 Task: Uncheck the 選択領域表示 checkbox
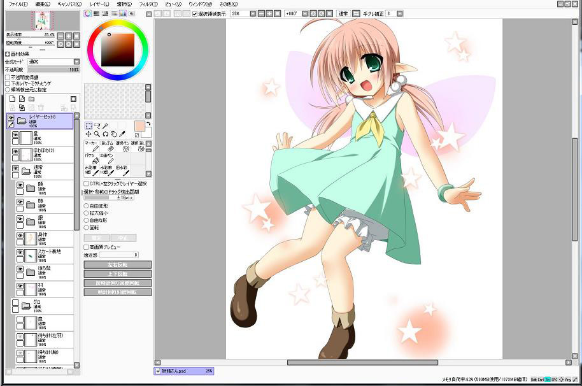(x=195, y=13)
